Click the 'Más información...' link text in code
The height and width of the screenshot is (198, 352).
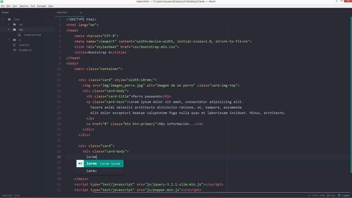point(177,124)
